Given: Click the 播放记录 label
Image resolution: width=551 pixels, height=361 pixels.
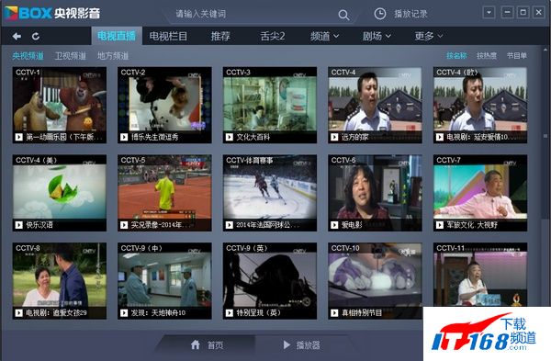Looking at the screenshot, I should point(410,14).
